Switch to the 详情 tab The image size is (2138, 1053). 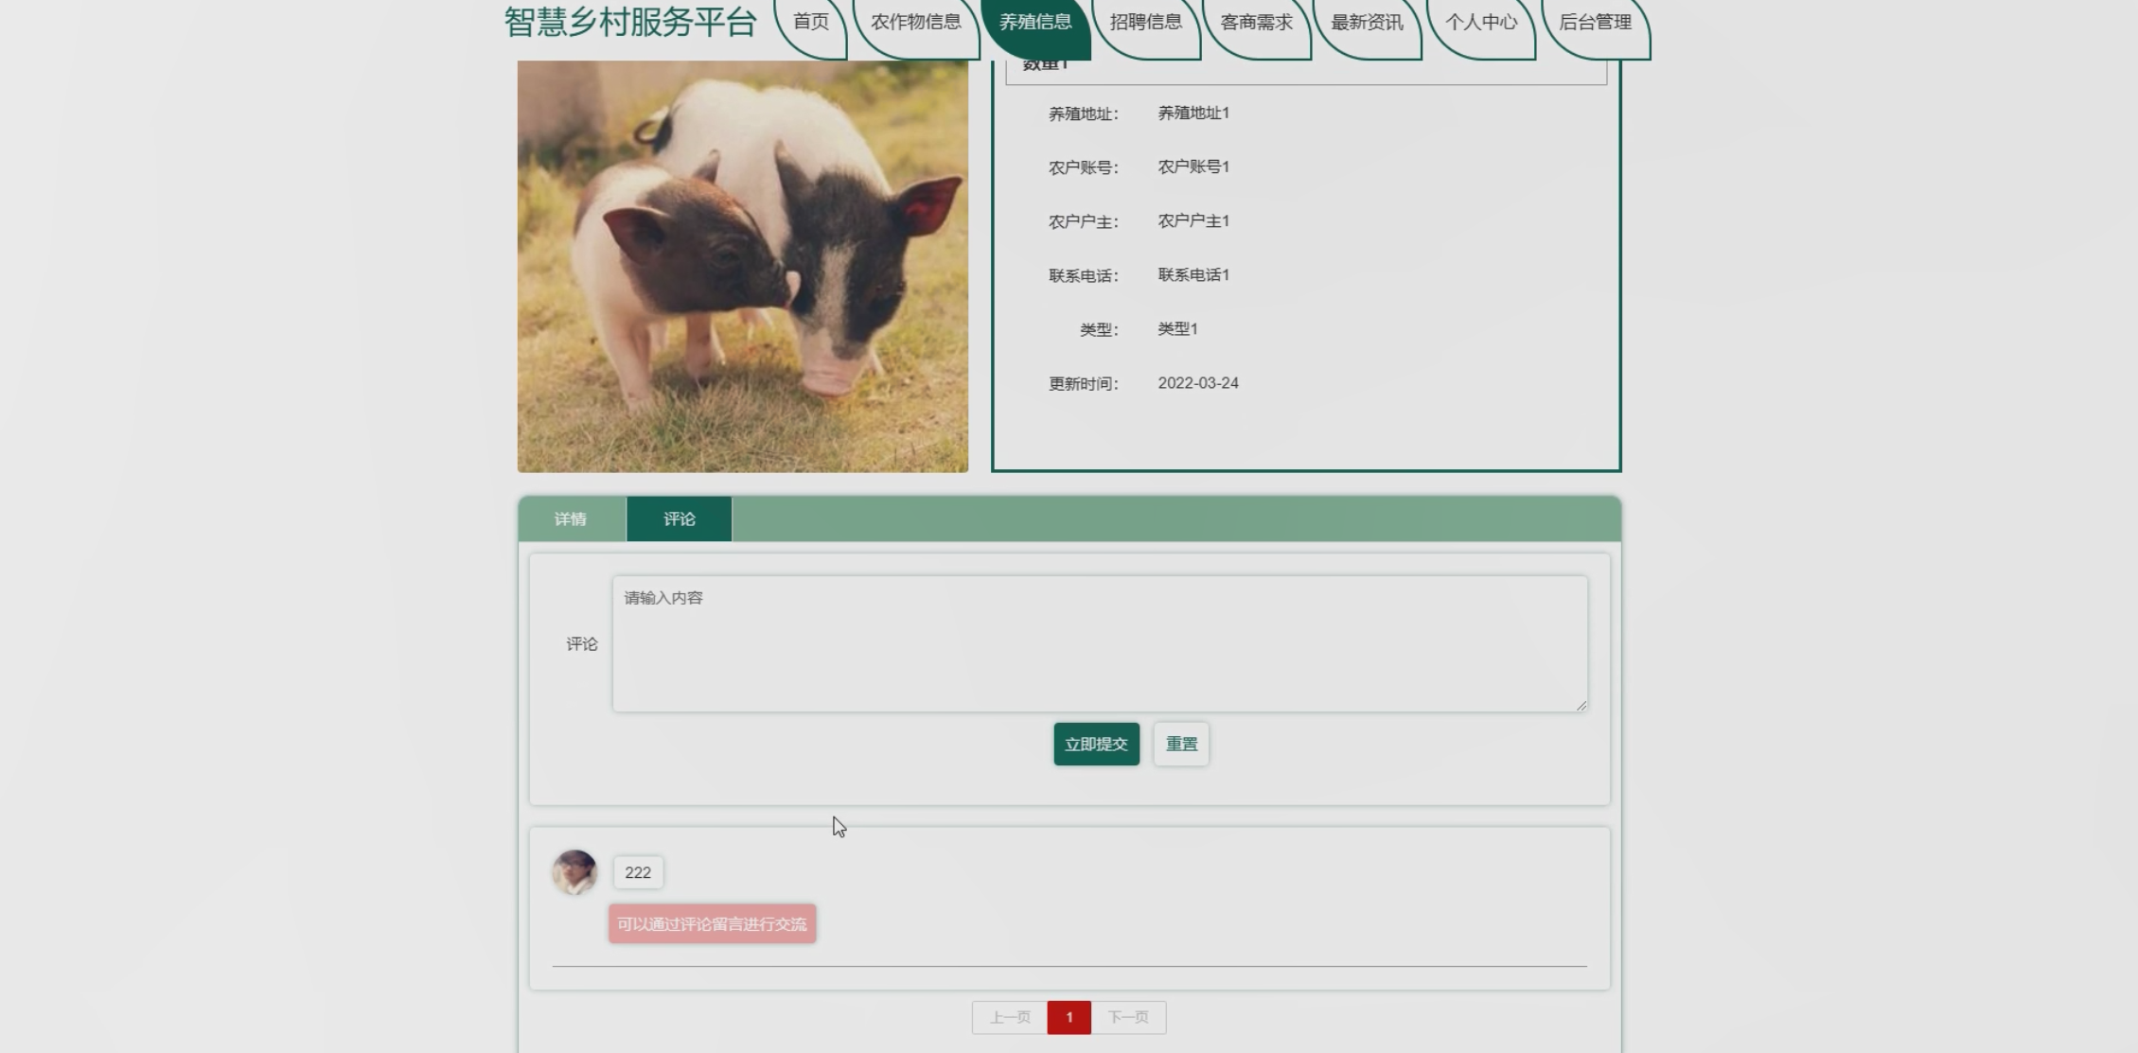[571, 518]
